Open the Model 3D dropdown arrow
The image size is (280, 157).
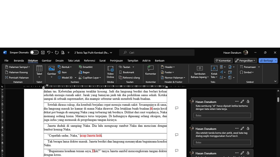pos(75,77)
